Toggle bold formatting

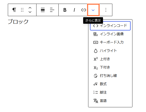coord(65,10)
